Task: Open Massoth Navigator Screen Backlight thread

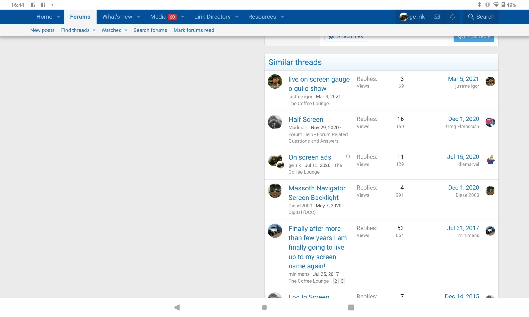Action: (x=317, y=193)
